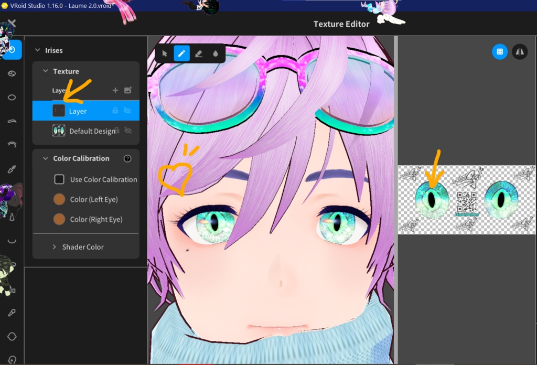Click the mirror symmetry icon near the grid toggle
This screenshot has width=537, height=365.
520,52
